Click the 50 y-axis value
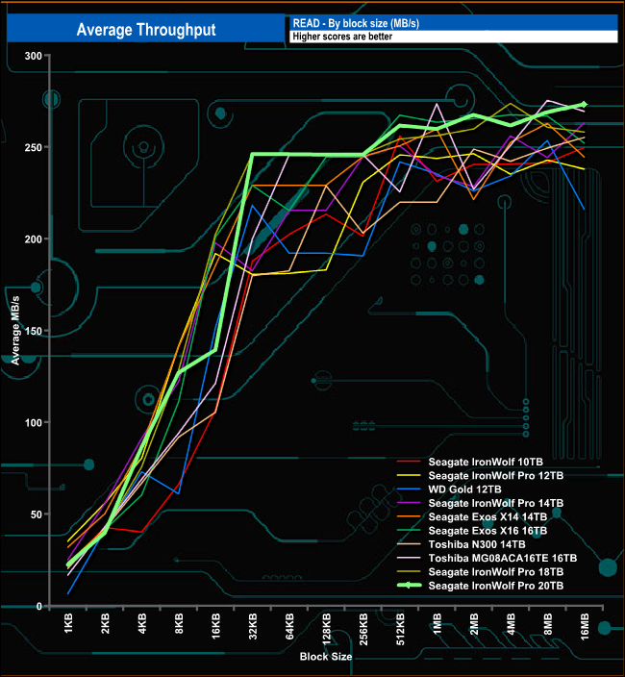The width and height of the screenshot is (625, 677). [x=37, y=514]
